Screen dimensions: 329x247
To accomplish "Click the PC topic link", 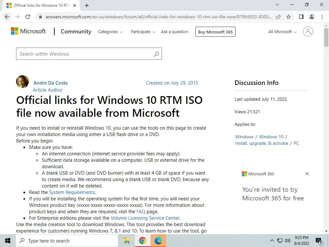I will 296,143.
